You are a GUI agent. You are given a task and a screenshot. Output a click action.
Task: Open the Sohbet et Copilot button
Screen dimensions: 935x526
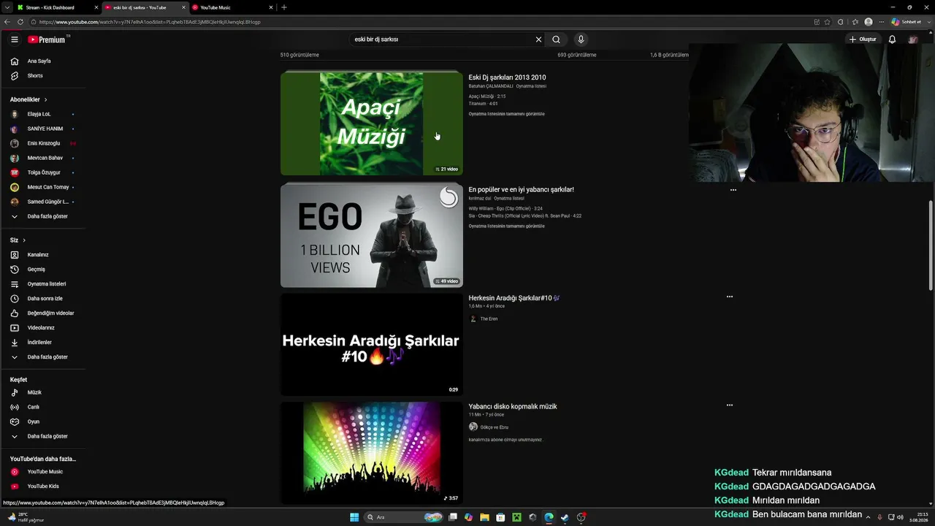tap(905, 22)
